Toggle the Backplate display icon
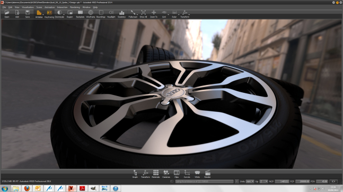This screenshot has width=343, height=192. [80, 14]
